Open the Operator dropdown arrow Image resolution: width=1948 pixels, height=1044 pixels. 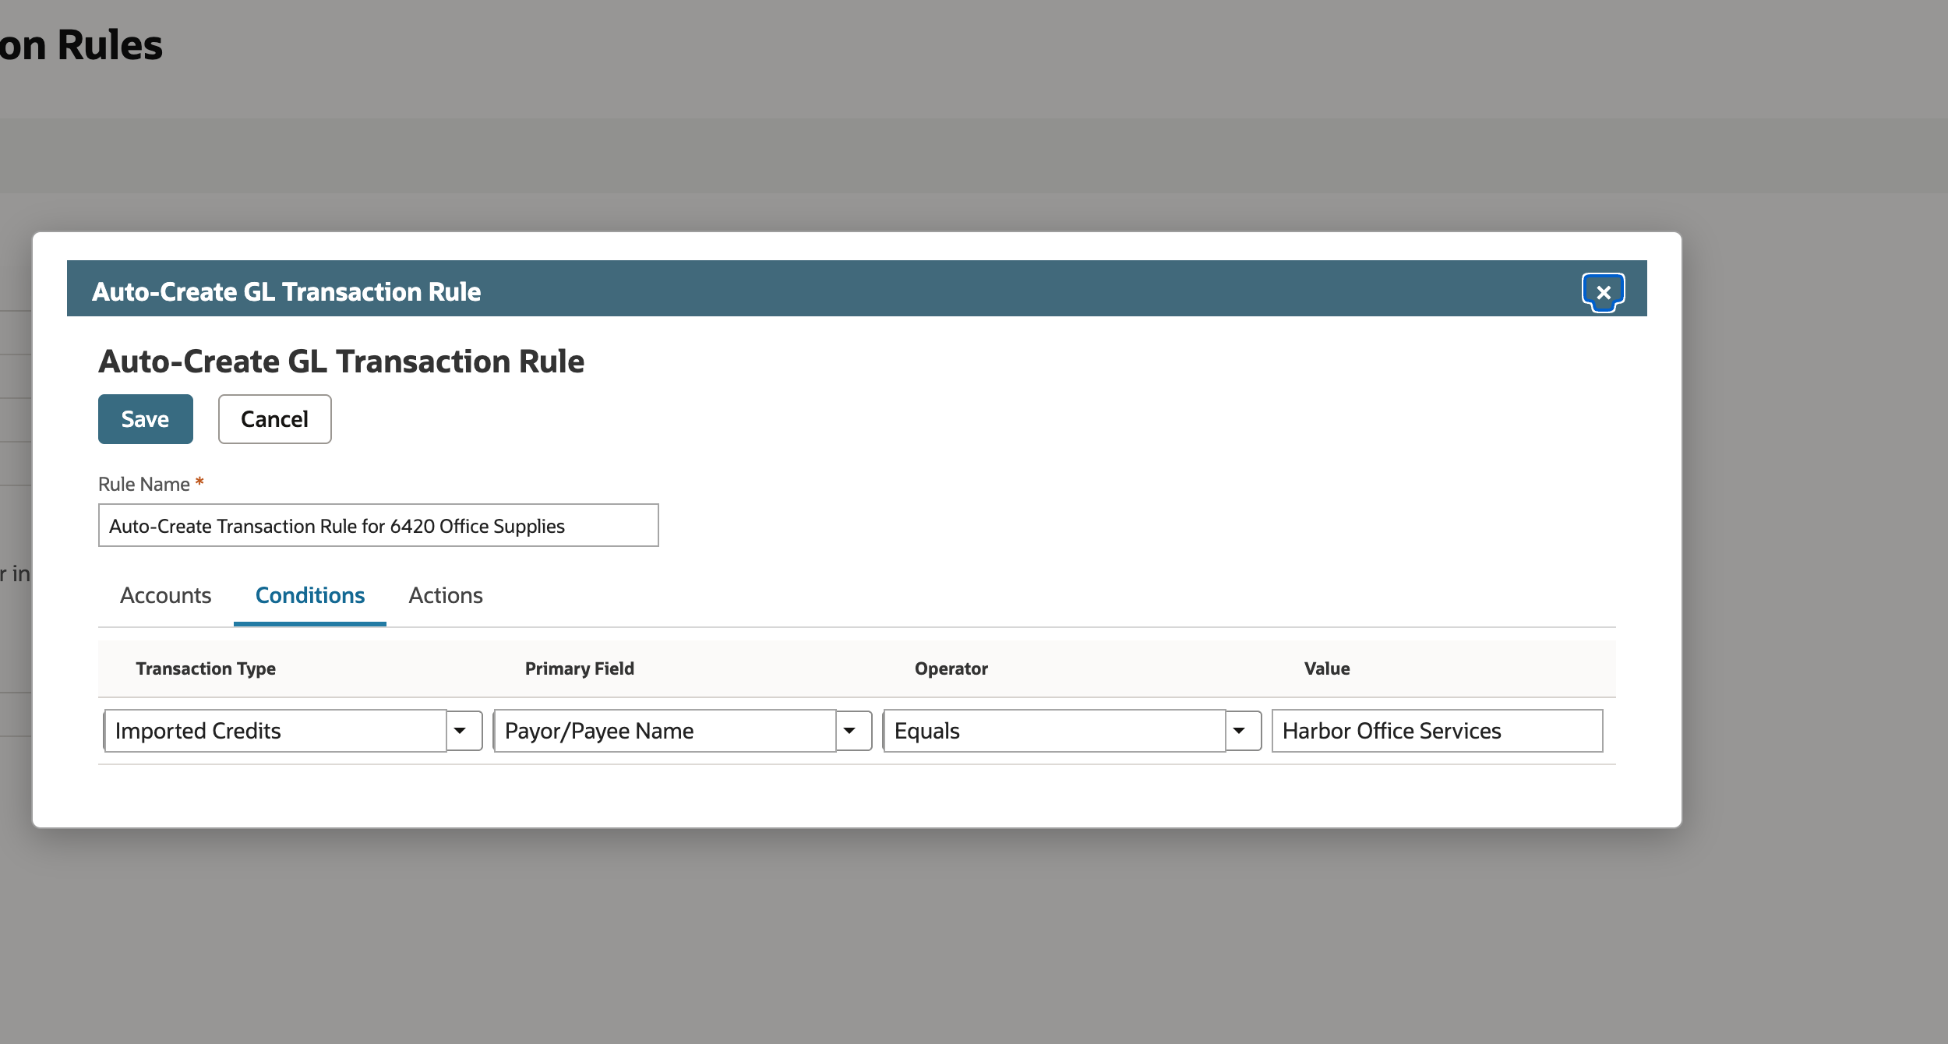pos(1243,731)
